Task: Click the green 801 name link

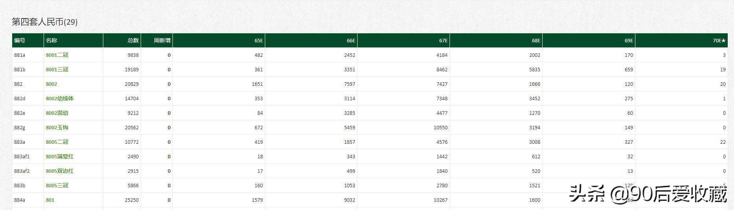Action: click(50, 200)
